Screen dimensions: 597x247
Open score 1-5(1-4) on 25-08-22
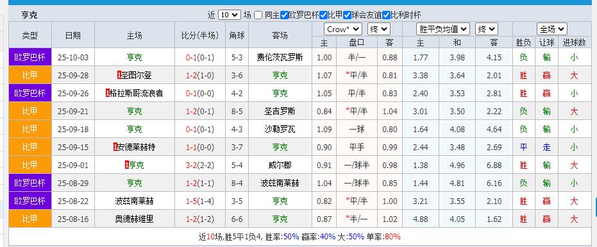coord(200,201)
